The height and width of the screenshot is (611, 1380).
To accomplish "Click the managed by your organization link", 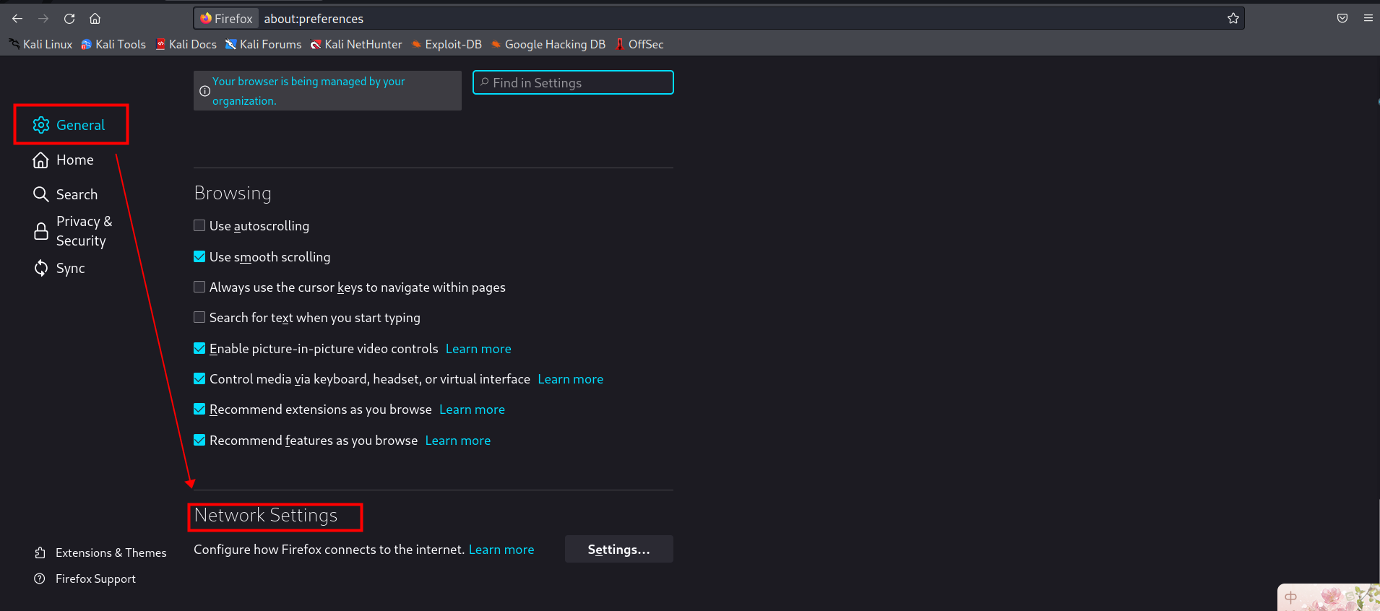I will 309,91.
